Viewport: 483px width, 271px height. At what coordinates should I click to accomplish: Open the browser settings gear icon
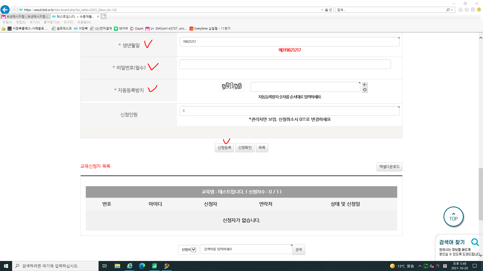[473, 10]
